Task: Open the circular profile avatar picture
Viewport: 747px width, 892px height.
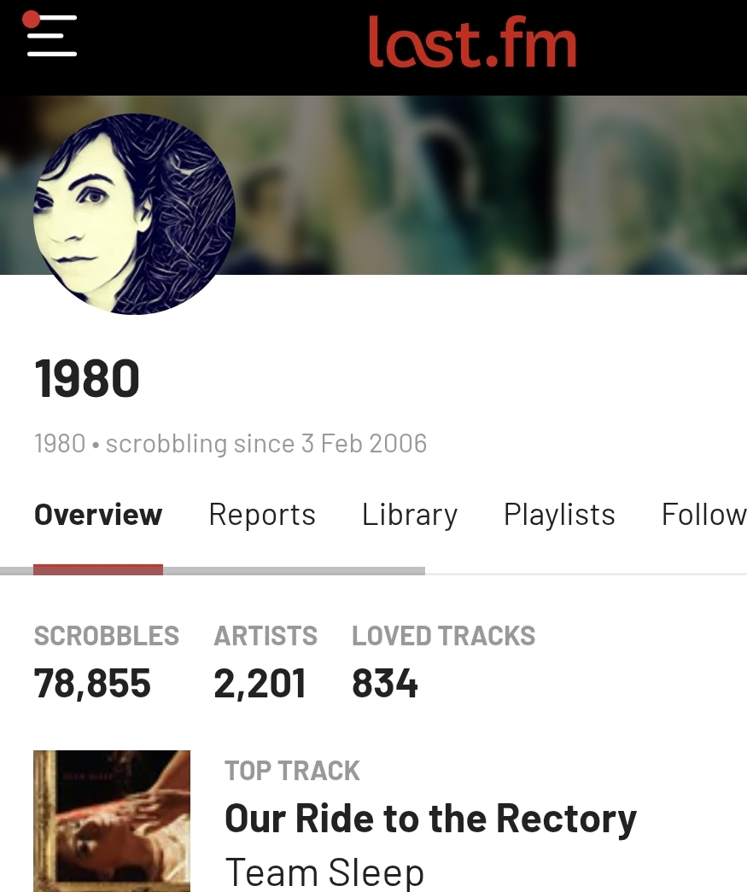Action: pos(134,214)
